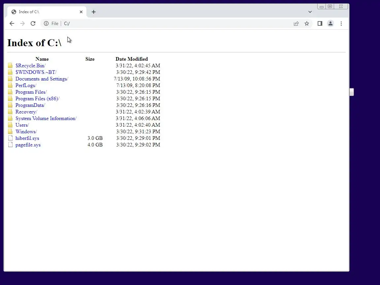Screen dimensions: 380x285
Task: Click folder icon beside PerfLogs
Action: (10, 85)
